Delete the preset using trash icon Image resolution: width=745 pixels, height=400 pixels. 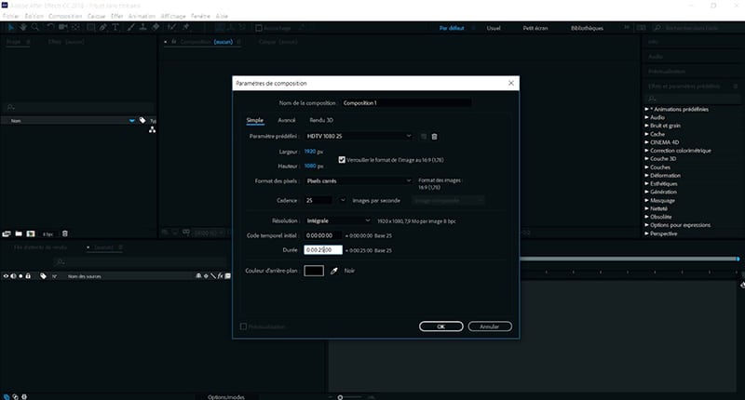point(434,137)
